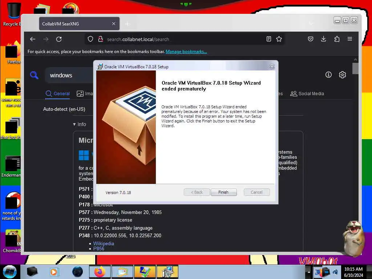The image size is (372, 279).
Task: Reload the current Firefox page
Action: click(59, 39)
